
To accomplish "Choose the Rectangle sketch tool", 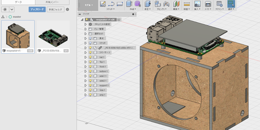I will click(x=120, y=4).
